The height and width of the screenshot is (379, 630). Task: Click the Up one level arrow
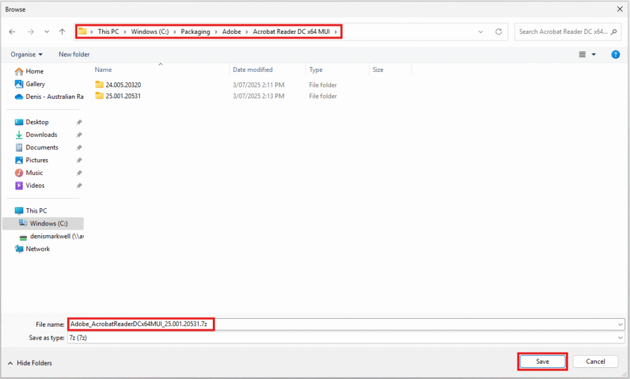pos(62,32)
